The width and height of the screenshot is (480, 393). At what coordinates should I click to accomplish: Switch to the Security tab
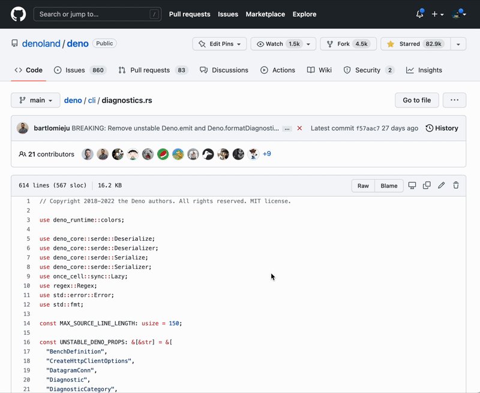(369, 70)
